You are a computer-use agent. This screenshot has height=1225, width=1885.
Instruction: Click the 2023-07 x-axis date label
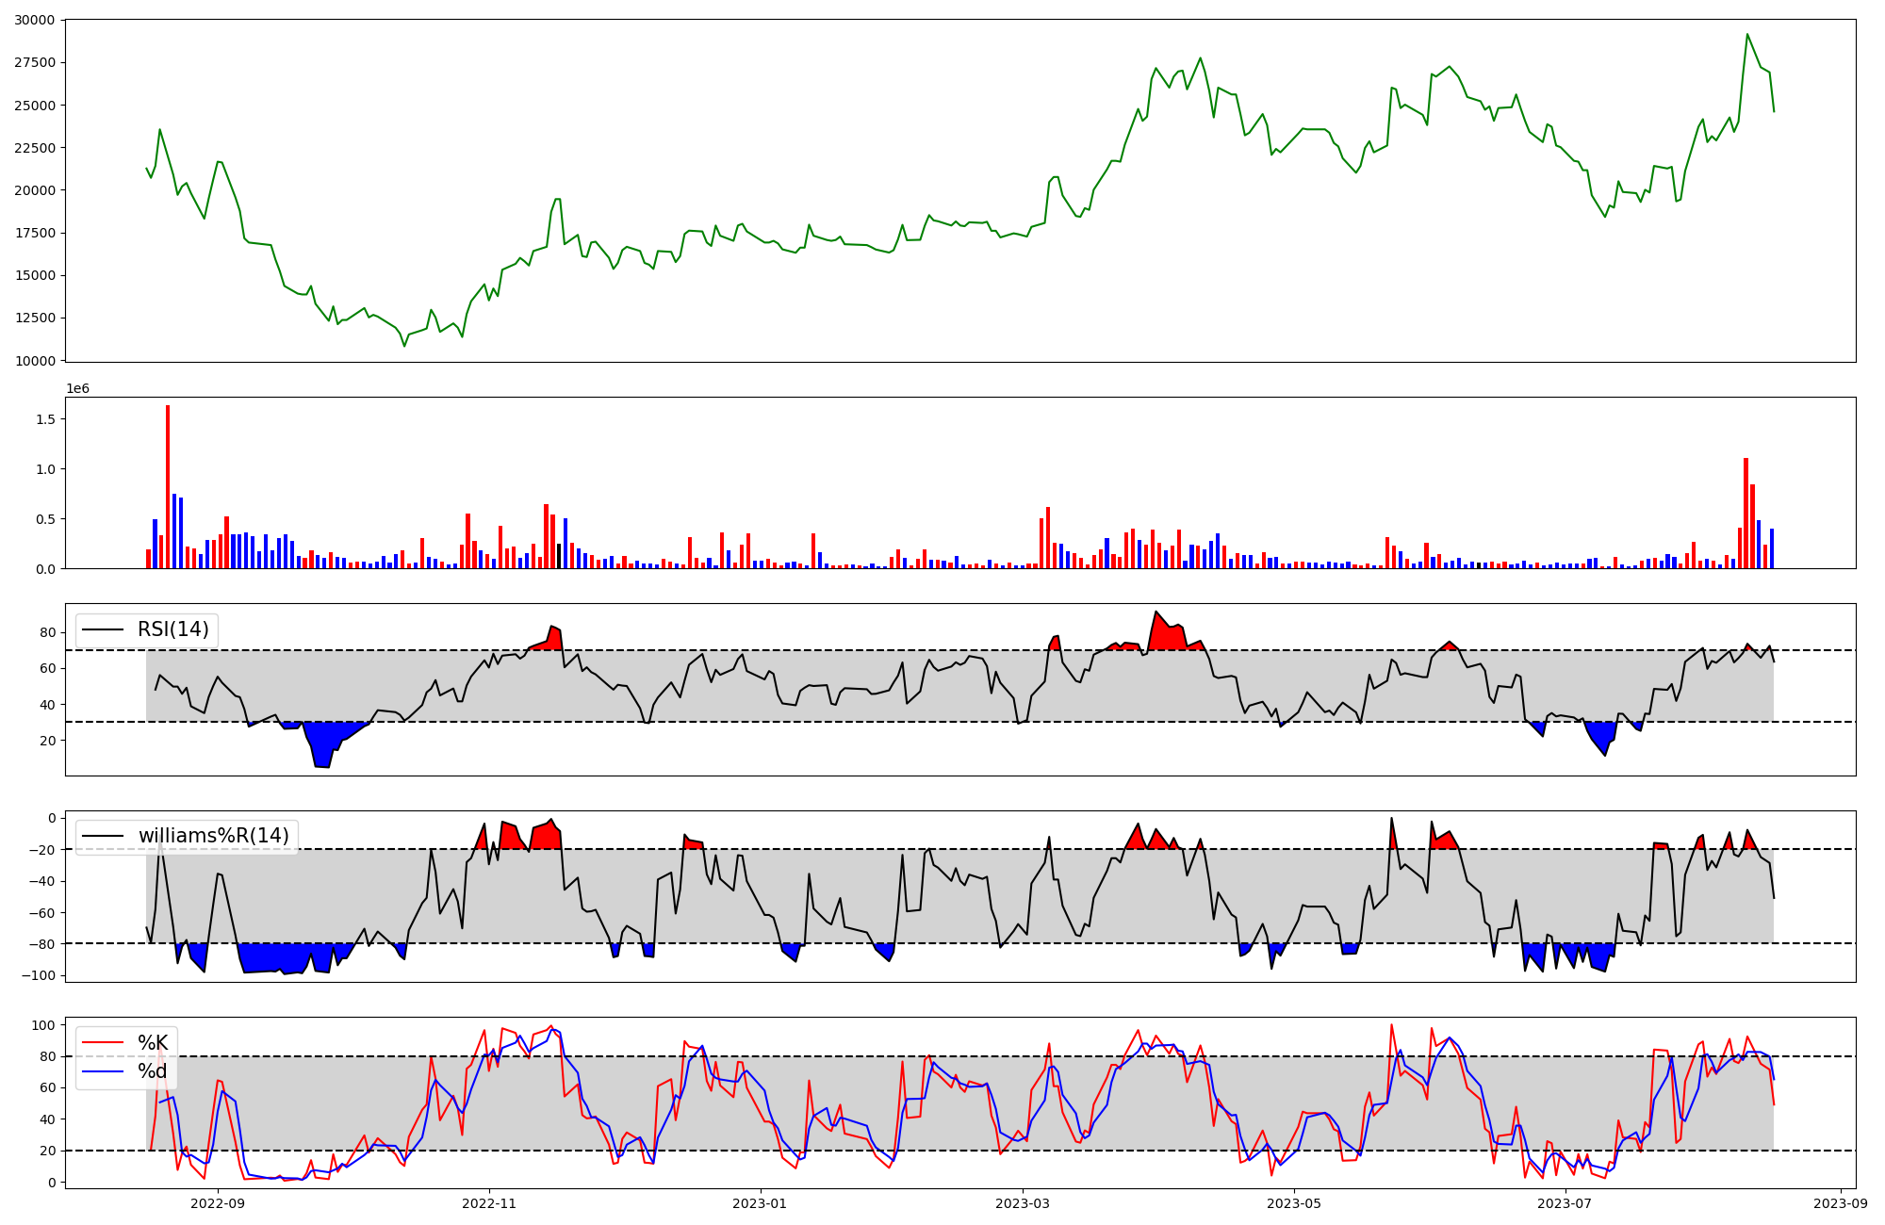[1565, 1203]
